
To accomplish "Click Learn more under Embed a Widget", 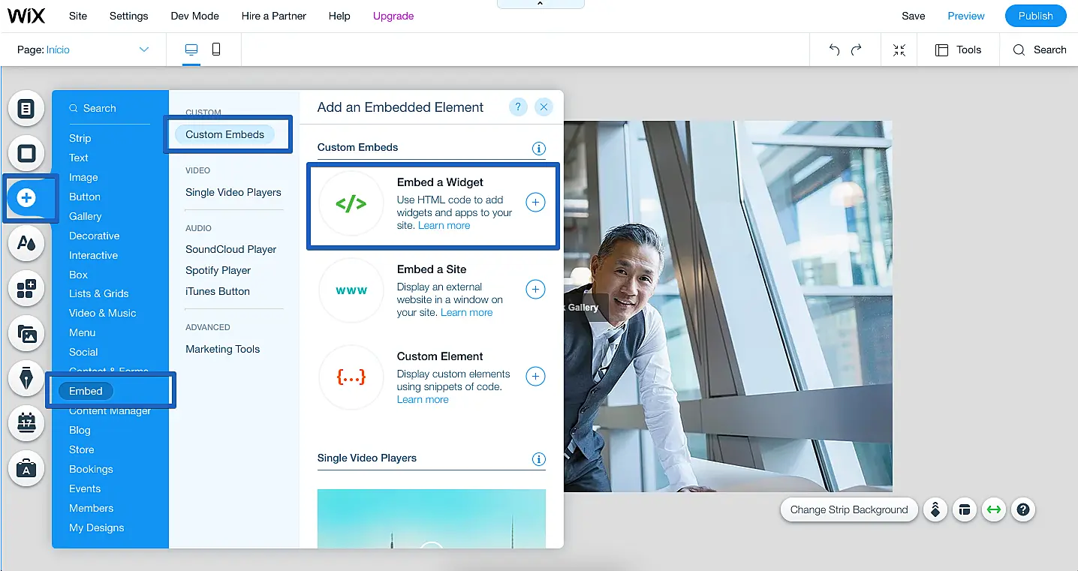I will (x=444, y=225).
